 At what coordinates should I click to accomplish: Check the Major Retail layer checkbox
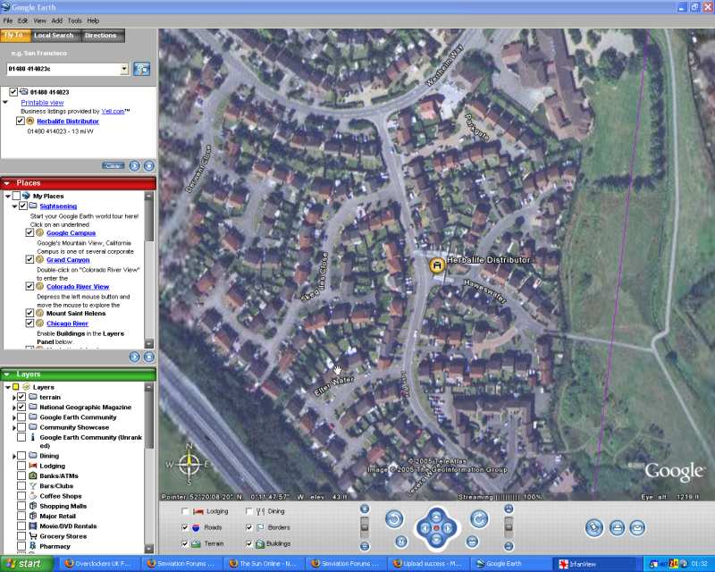(x=21, y=516)
